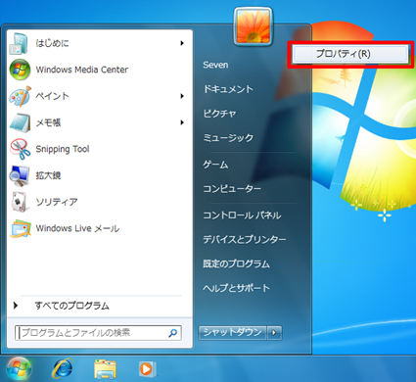
Task: Click the program and file search box
Action: click(x=98, y=333)
